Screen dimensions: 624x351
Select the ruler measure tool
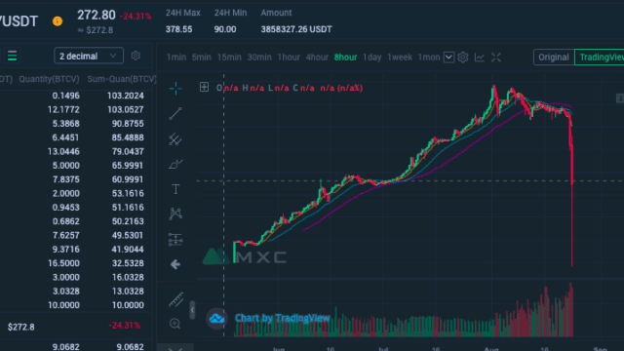[x=175, y=299]
